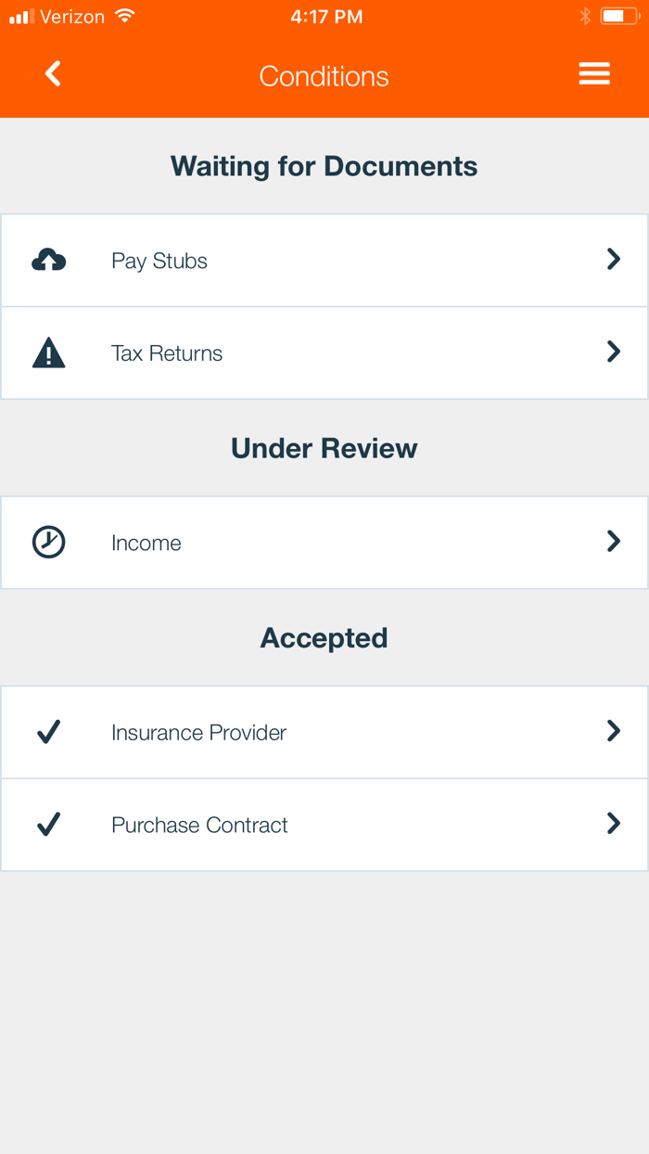Click the checkmark next to Purchase Contract

click(x=48, y=824)
